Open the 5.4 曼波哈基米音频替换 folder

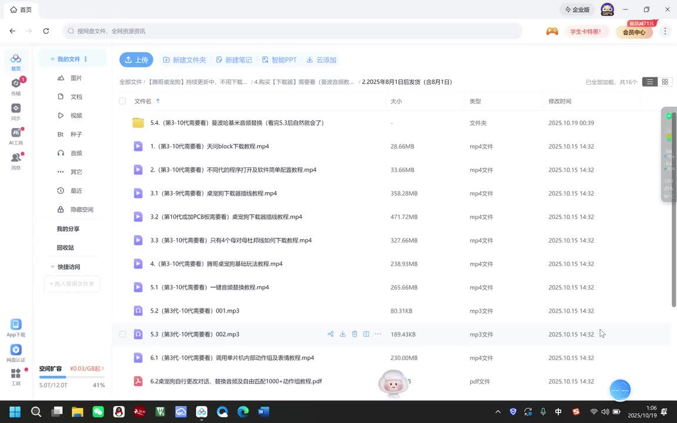point(237,123)
